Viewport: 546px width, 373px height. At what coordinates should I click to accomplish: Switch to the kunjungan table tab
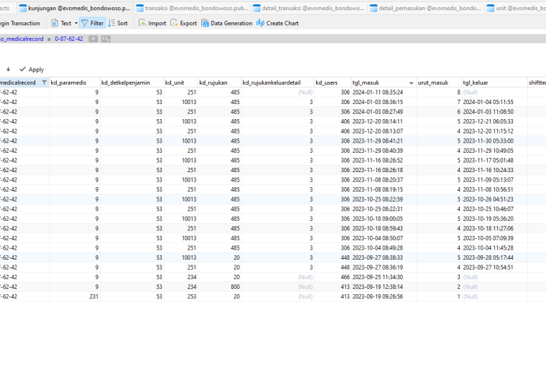(x=75, y=8)
